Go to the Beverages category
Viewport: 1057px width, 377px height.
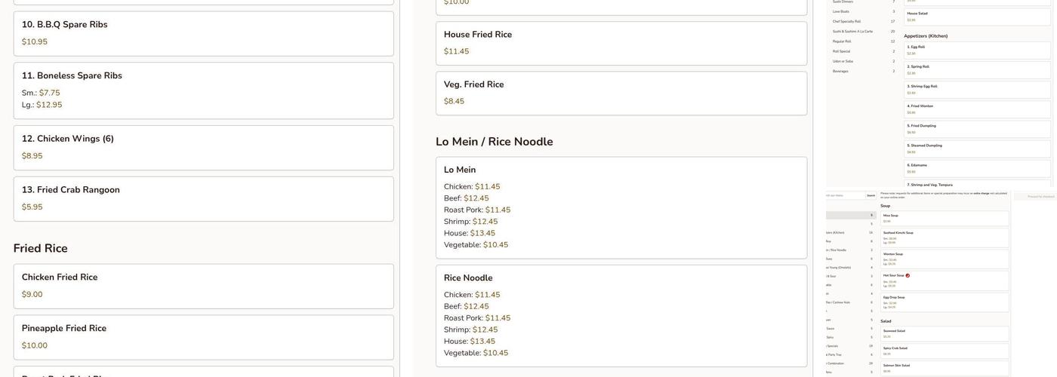pos(840,71)
